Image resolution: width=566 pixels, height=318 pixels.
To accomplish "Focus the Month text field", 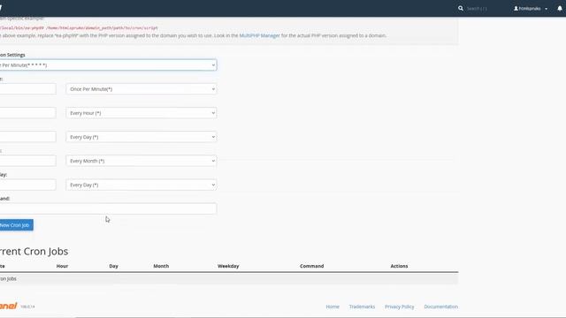I will coord(27,161).
